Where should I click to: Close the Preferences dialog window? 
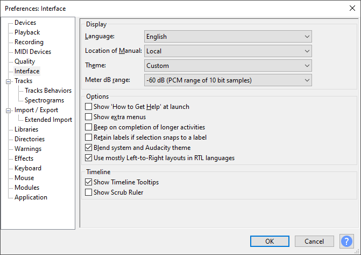pos(352,8)
